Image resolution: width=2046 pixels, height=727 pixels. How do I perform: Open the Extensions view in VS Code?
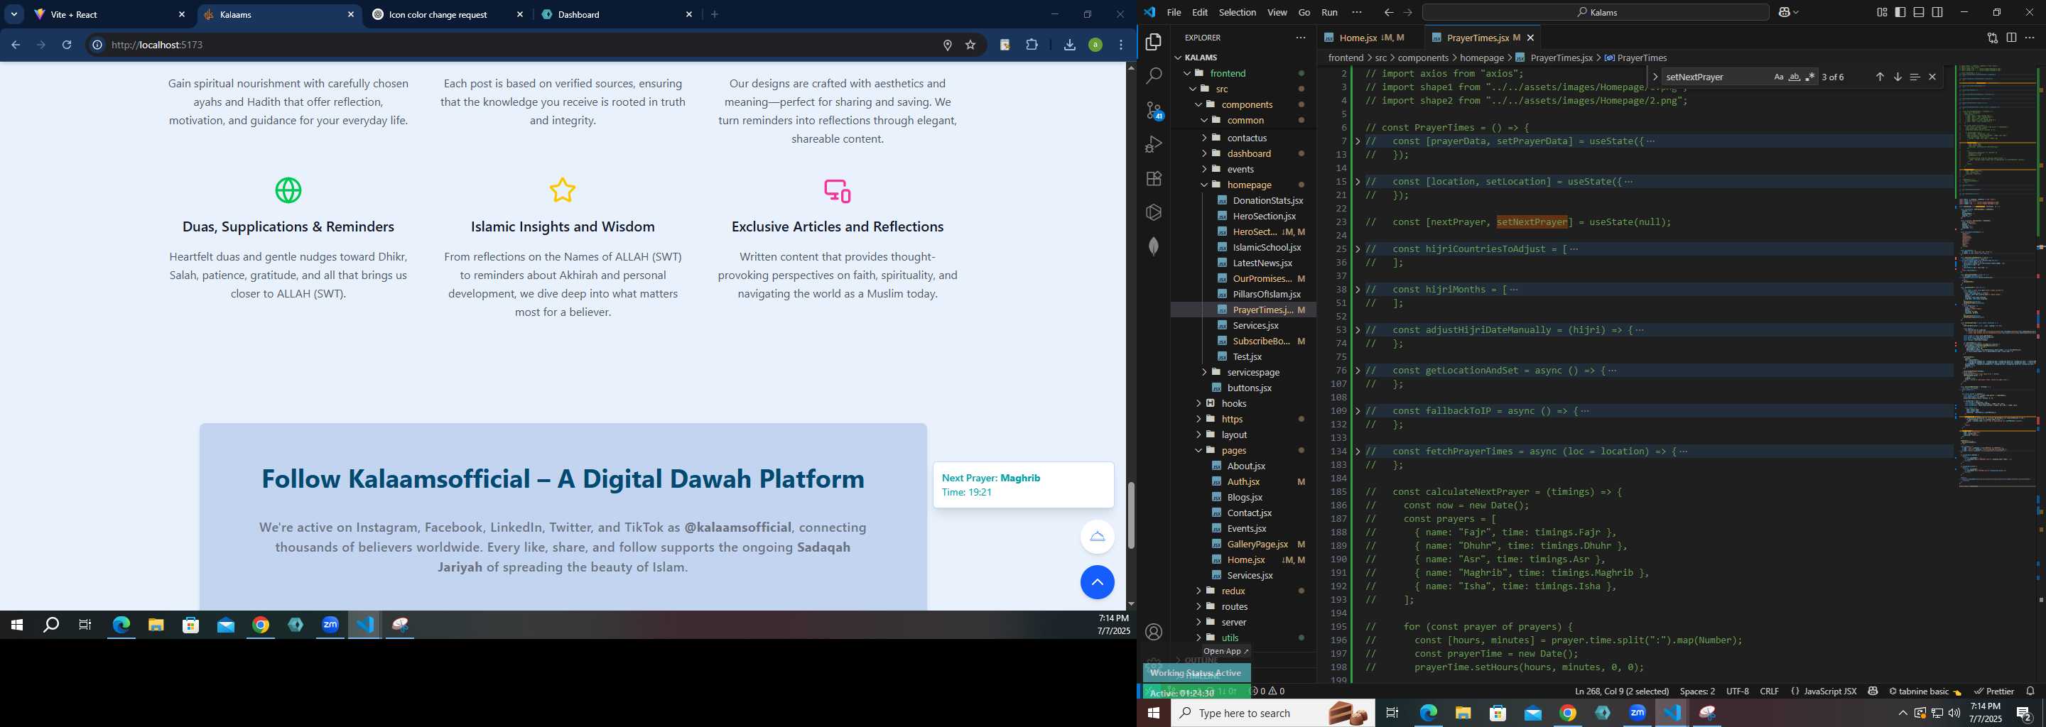click(1153, 179)
